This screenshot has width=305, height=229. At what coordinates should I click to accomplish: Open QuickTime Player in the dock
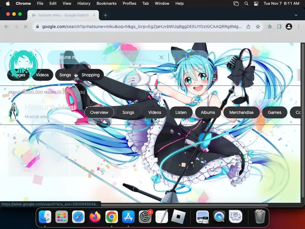(219, 217)
